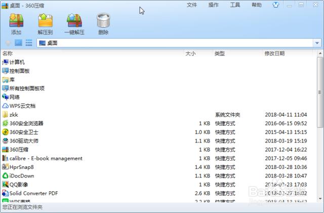
Task: Click the 360压缩 app icon in title bar
Action: point(5,5)
